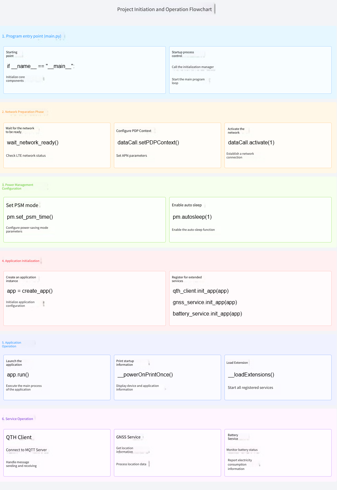Click the gnss_service.init_app(app) line
Image resolution: width=337 pixels, height=490 pixels.
205,302
